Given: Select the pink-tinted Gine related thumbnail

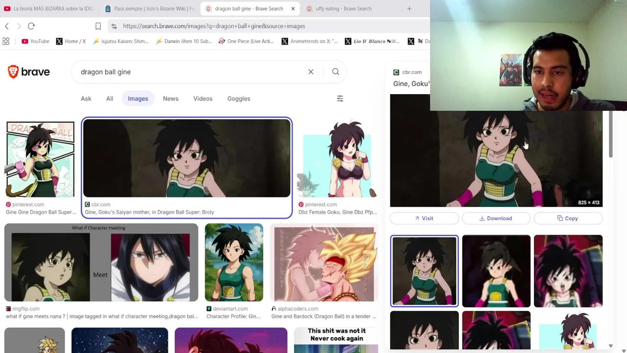Looking at the screenshot, I should [568, 271].
